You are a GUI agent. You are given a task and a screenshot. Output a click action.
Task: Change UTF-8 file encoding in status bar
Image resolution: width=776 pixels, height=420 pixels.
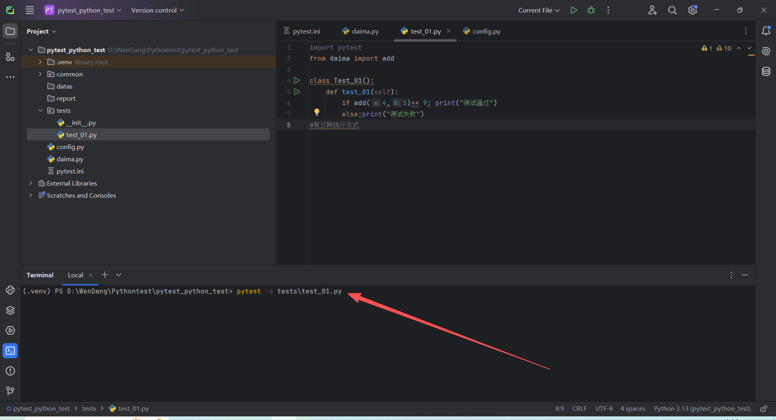(x=604, y=409)
